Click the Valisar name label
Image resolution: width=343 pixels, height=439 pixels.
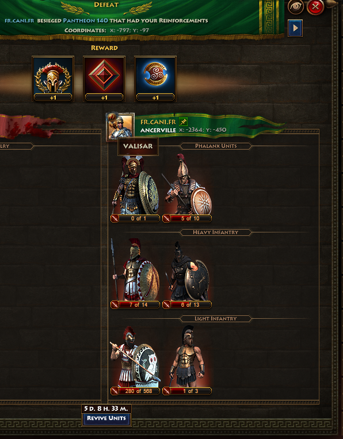click(x=138, y=146)
